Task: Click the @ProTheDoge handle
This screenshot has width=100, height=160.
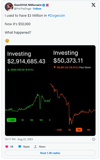Action: tap(22, 9)
